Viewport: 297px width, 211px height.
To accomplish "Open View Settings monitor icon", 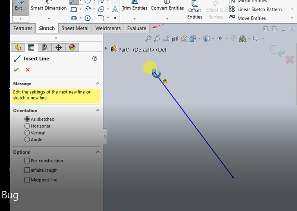I will (256, 38).
